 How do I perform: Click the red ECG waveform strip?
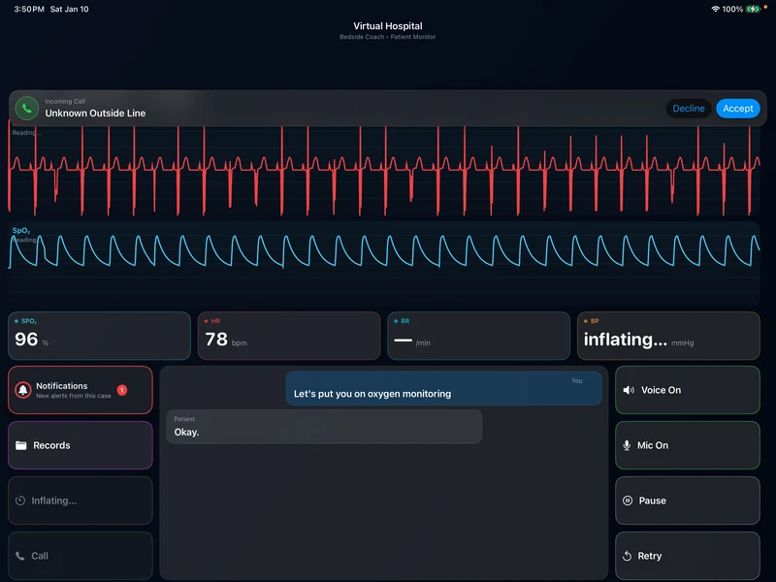tap(384, 171)
